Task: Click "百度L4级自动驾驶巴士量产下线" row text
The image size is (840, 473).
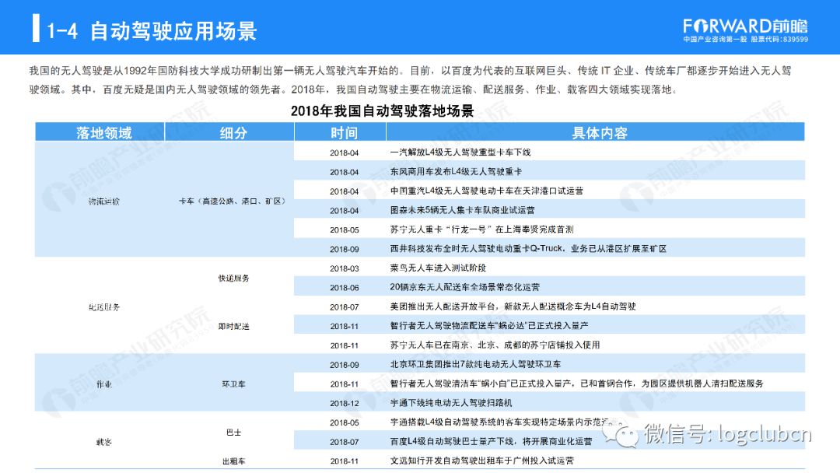Action: pyautogui.click(x=492, y=441)
